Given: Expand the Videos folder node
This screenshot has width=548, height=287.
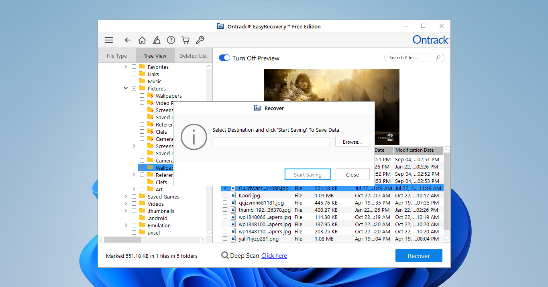Looking at the screenshot, I should 126,204.
